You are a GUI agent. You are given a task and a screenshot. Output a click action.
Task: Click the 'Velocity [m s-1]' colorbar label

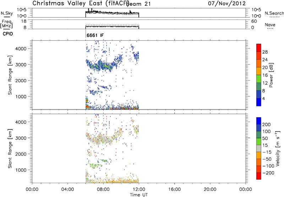[x=278, y=148]
